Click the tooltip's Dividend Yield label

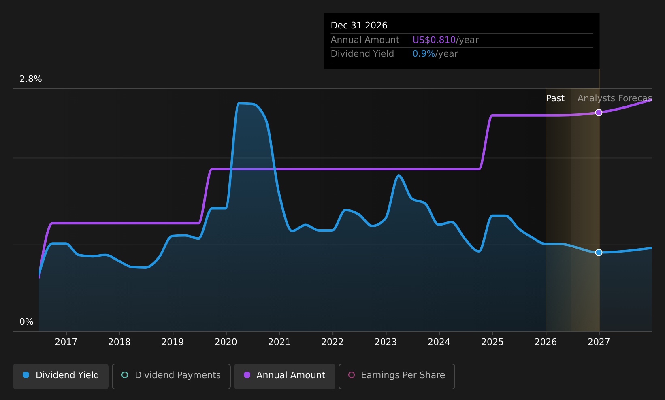362,54
